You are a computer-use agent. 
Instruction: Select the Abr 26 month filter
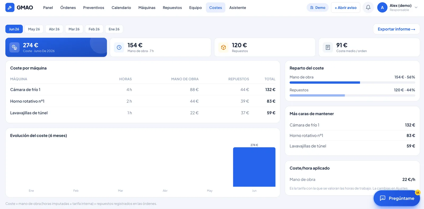[x=54, y=29]
